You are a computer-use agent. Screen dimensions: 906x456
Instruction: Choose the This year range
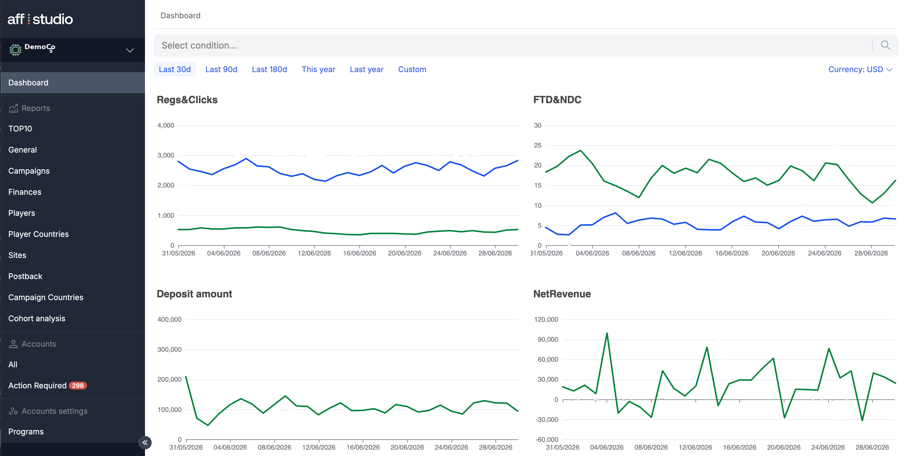pos(318,69)
